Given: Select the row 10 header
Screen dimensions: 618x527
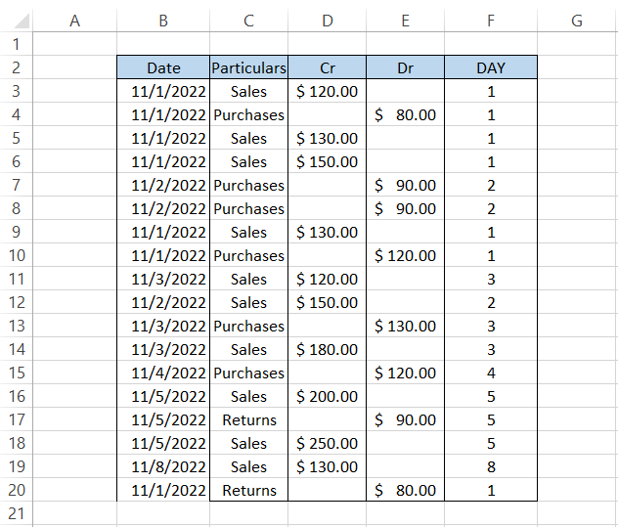Looking at the screenshot, I should click(x=16, y=255).
